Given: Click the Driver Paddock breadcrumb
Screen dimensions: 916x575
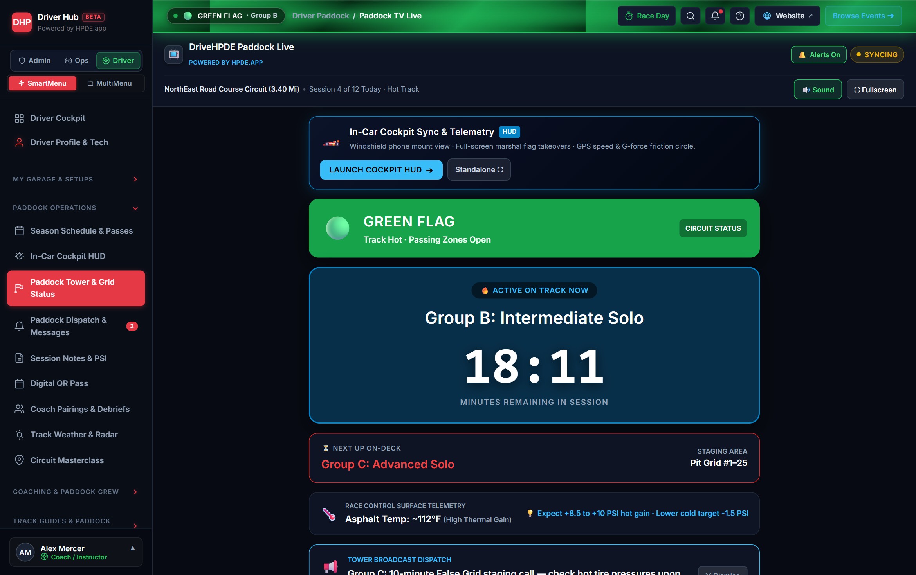Looking at the screenshot, I should [321, 16].
